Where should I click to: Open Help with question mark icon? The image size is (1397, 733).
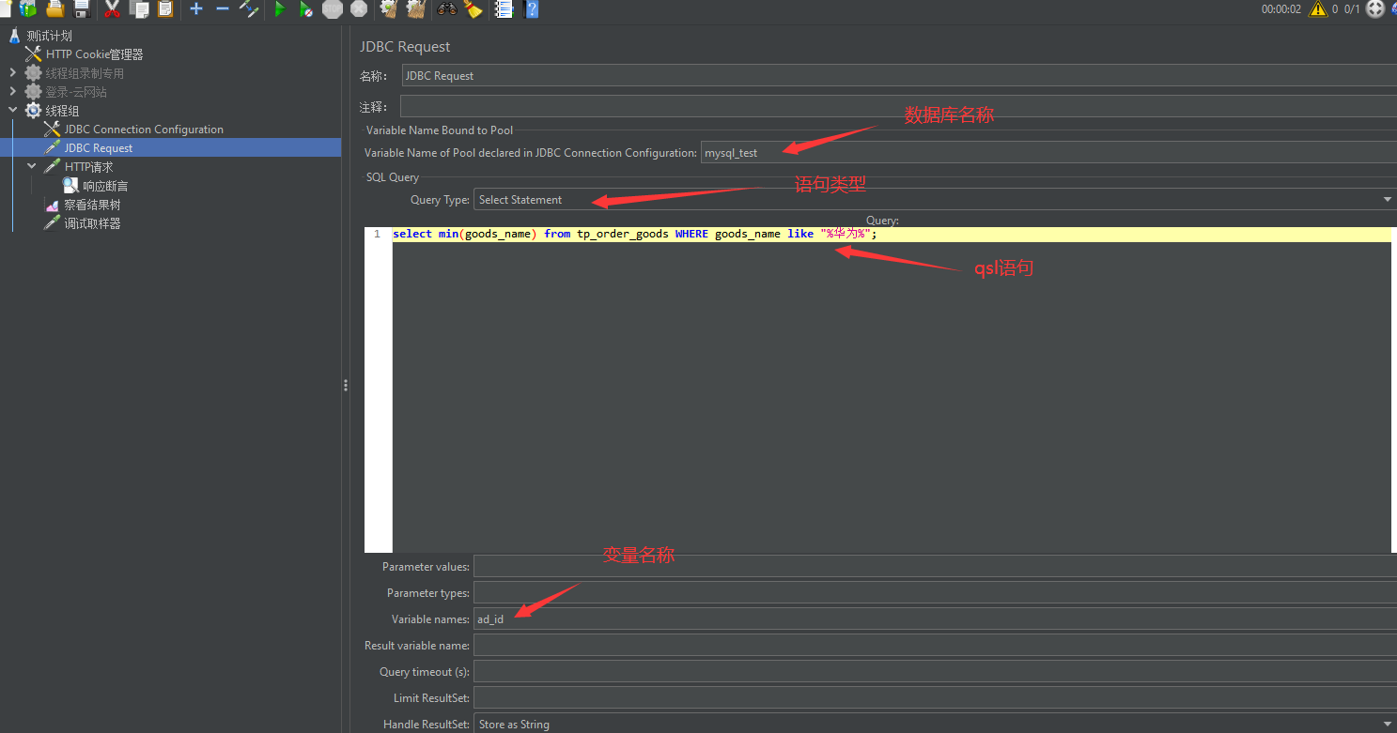point(531,8)
